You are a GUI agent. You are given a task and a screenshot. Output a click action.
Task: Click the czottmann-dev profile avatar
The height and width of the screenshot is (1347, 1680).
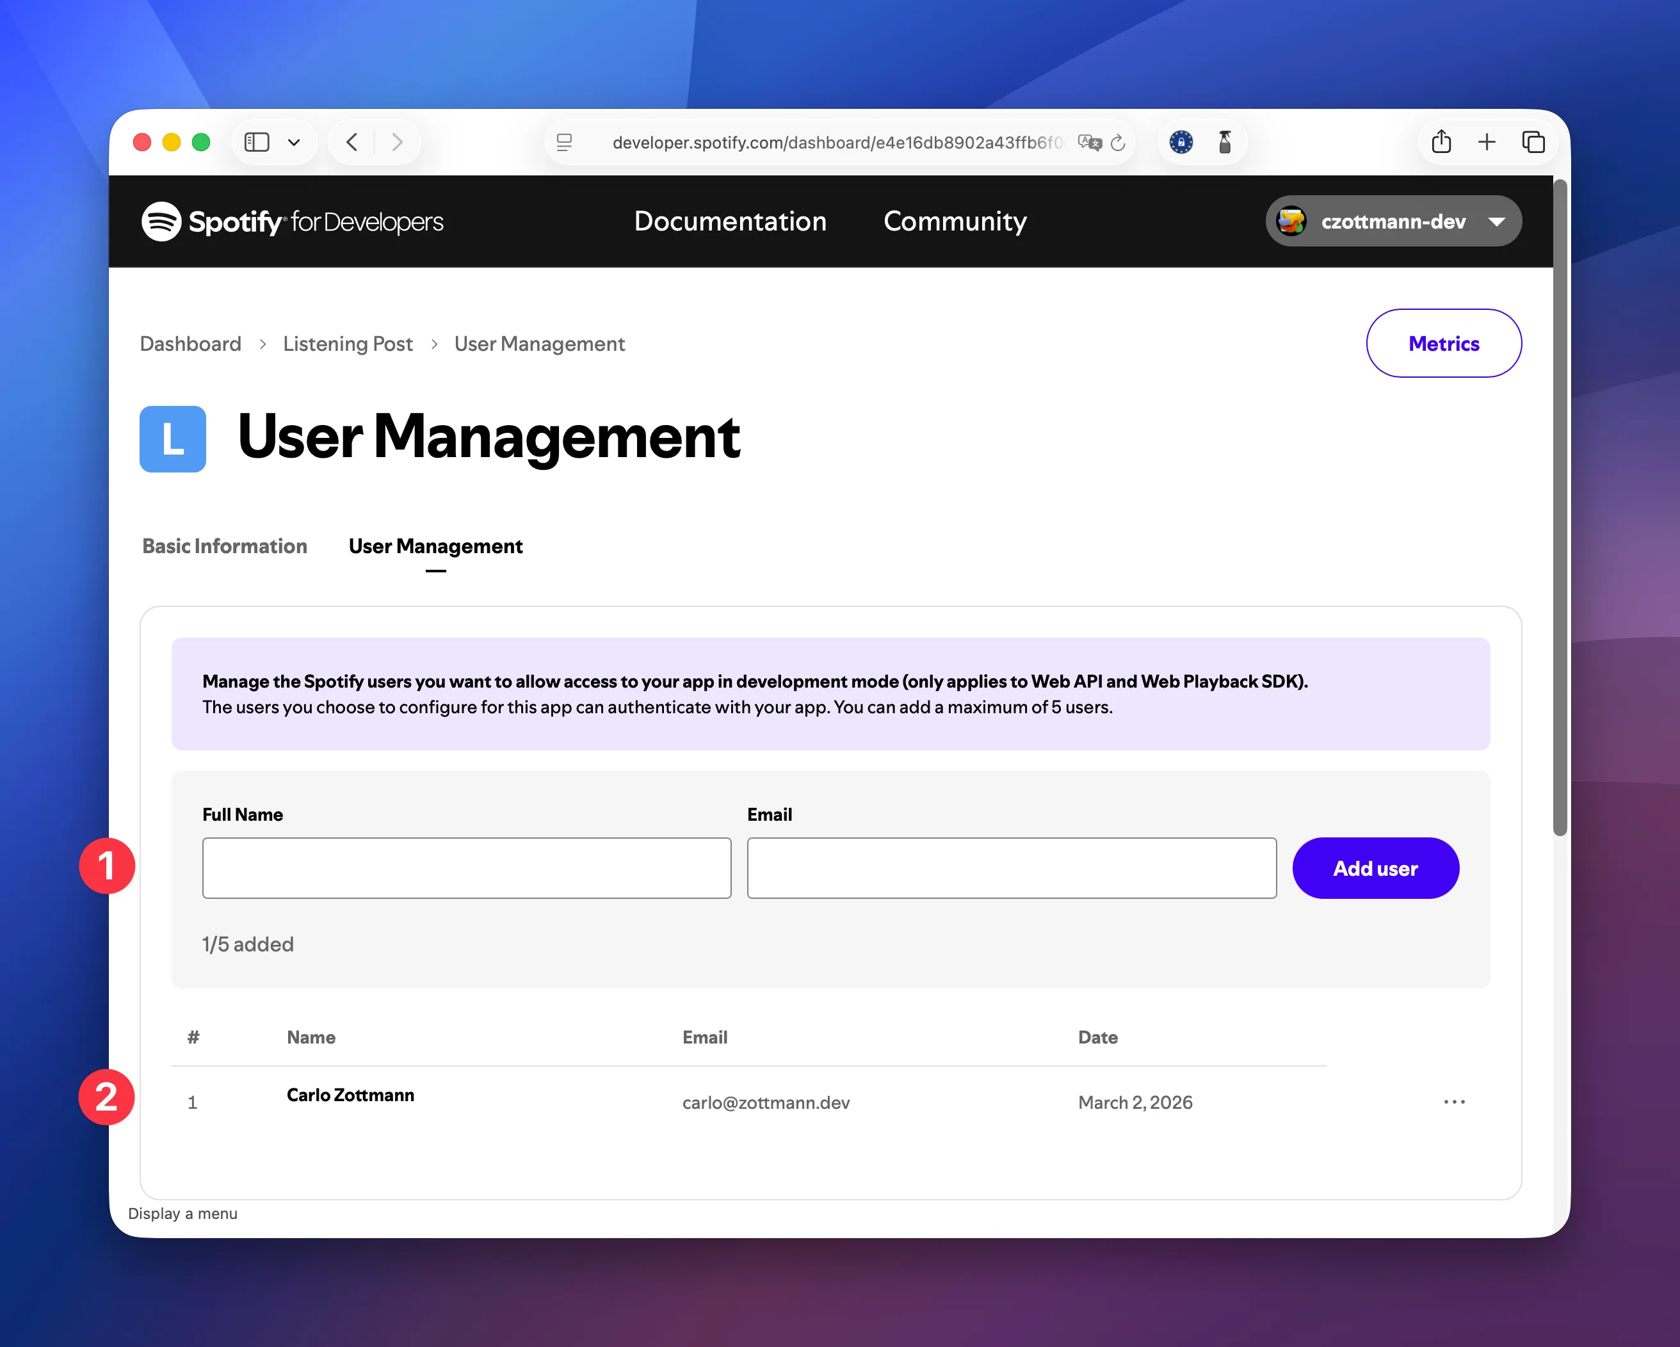[x=1291, y=222]
